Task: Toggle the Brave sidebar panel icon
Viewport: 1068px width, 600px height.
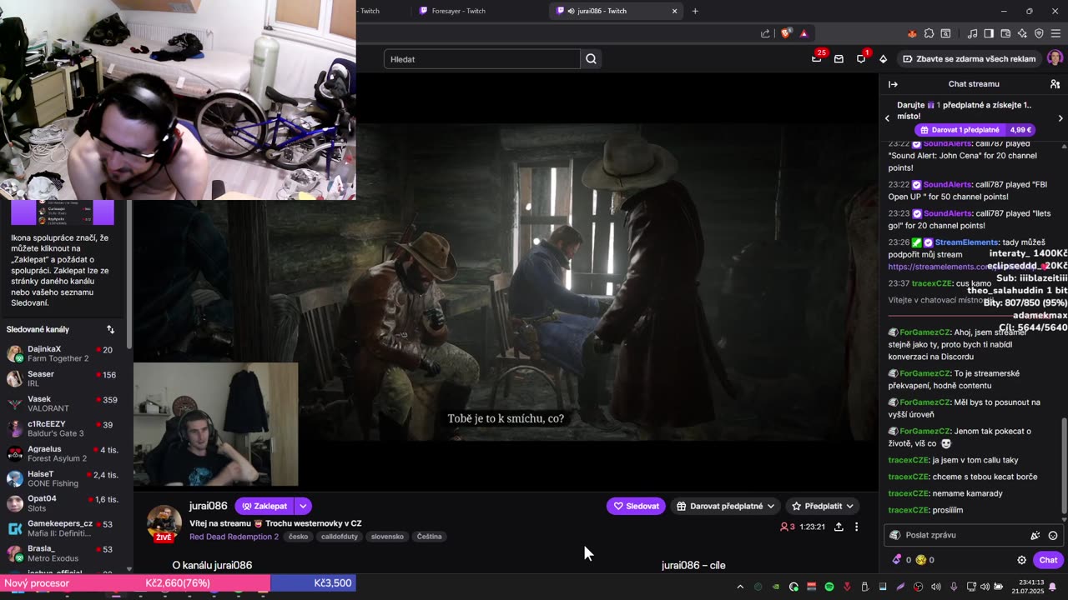Action: (989, 33)
